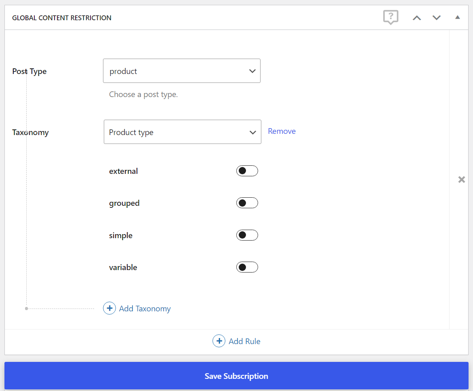Collapse the Global Content Restriction panel triangle
This screenshot has width=473, height=391.
[x=457, y=17]
